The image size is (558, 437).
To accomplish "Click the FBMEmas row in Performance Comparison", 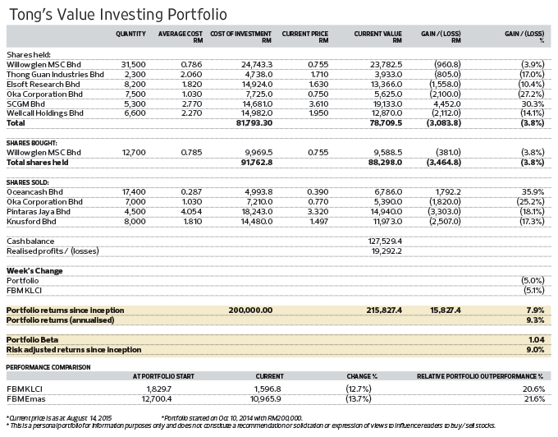I will (279, 399).
